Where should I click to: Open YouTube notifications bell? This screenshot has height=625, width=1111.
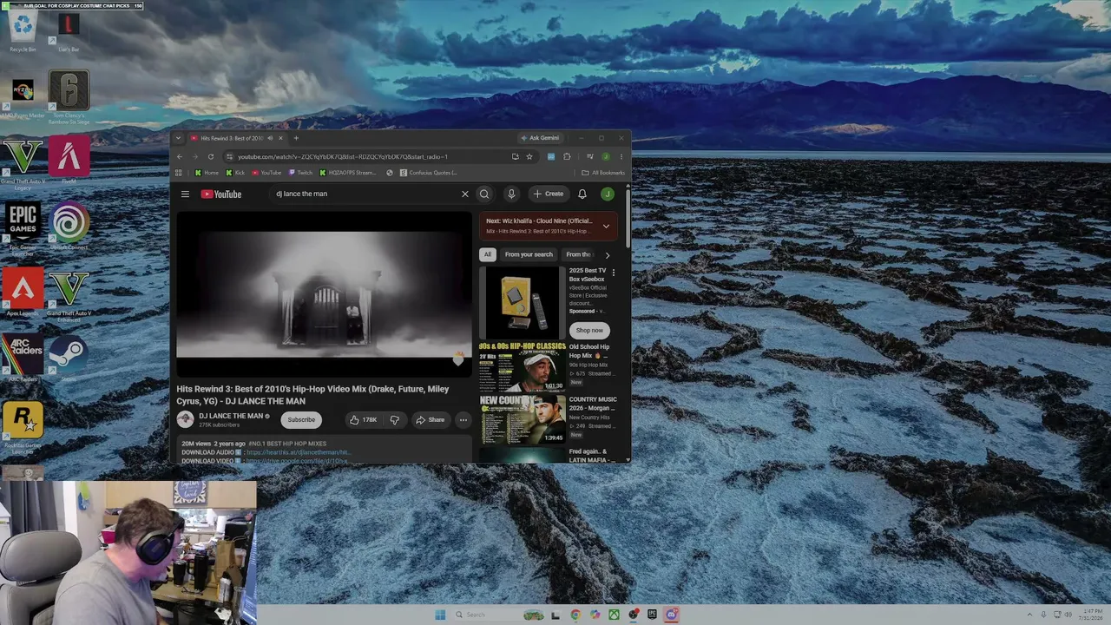582,194
